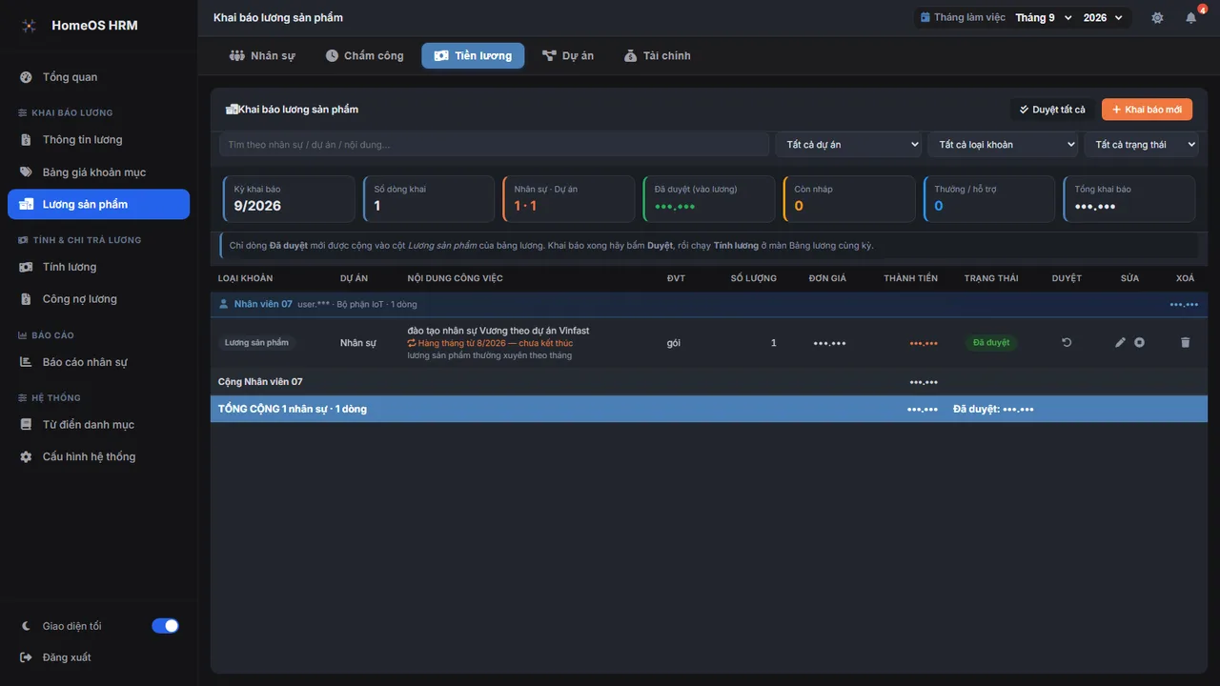The height and width of the screenshot is (686, 1220).
Task: Click the Tính lương money icon
Action: (26, 268)
